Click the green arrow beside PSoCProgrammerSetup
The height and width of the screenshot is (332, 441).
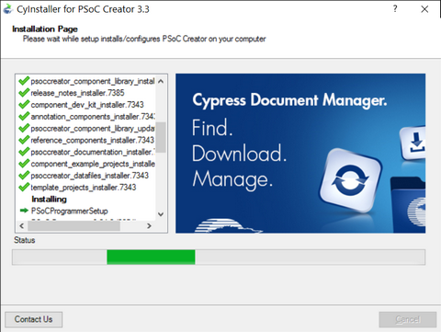24,211
